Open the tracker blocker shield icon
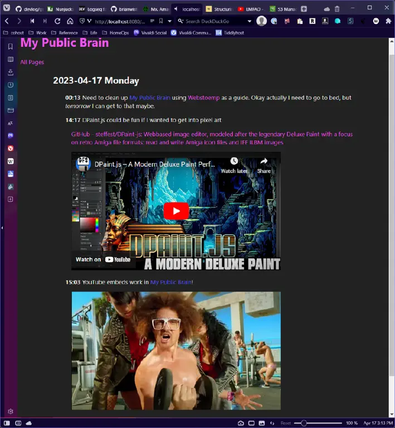395x428 pixels. pos(82,21)
